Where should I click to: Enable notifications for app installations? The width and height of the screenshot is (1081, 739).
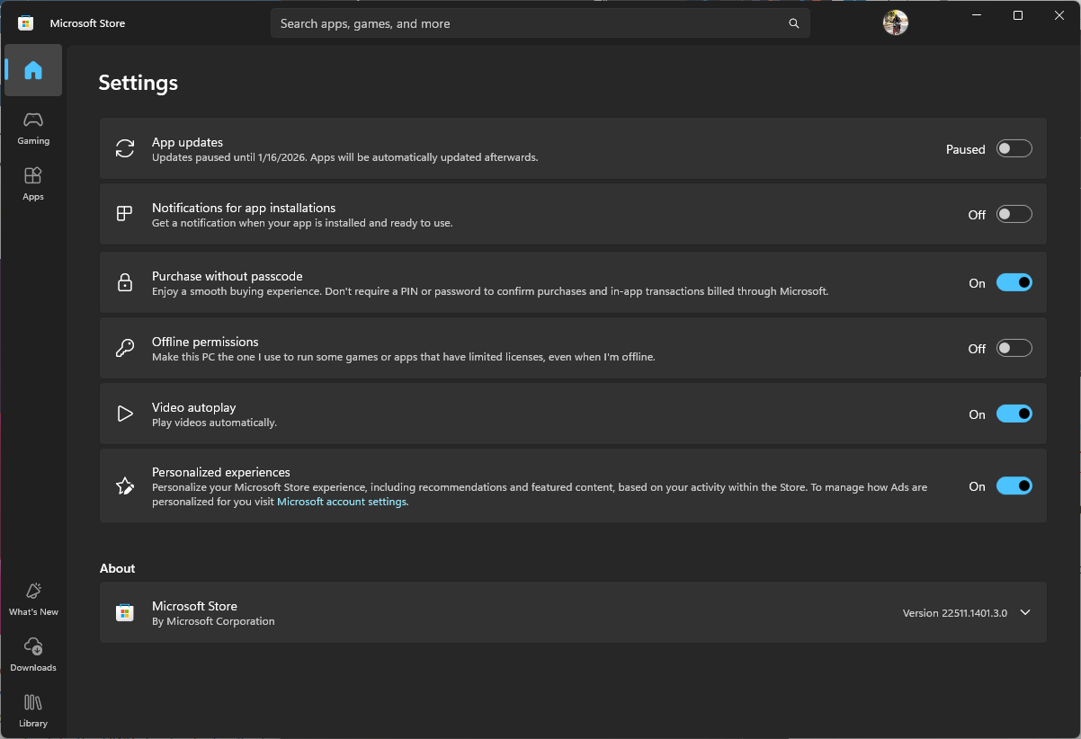click(1014, 215)
